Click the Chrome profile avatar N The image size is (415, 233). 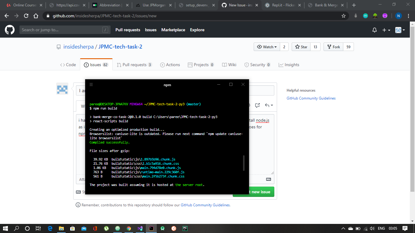[x=398, y=16]
